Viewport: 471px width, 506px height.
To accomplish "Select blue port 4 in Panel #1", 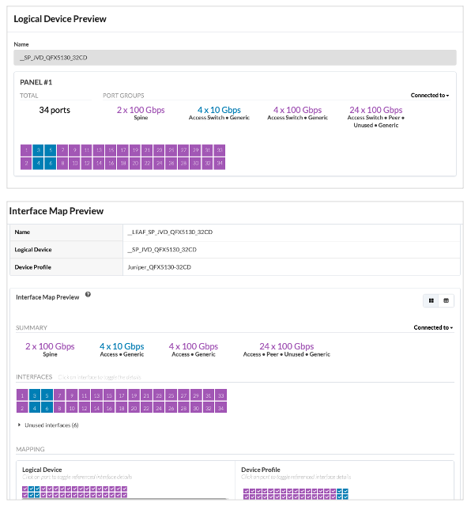I will click(38, 164).
